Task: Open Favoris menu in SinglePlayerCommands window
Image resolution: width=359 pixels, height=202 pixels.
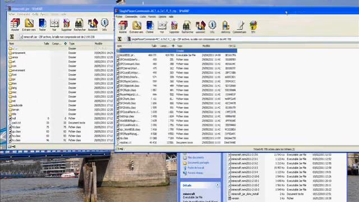Action: point(152,17)
